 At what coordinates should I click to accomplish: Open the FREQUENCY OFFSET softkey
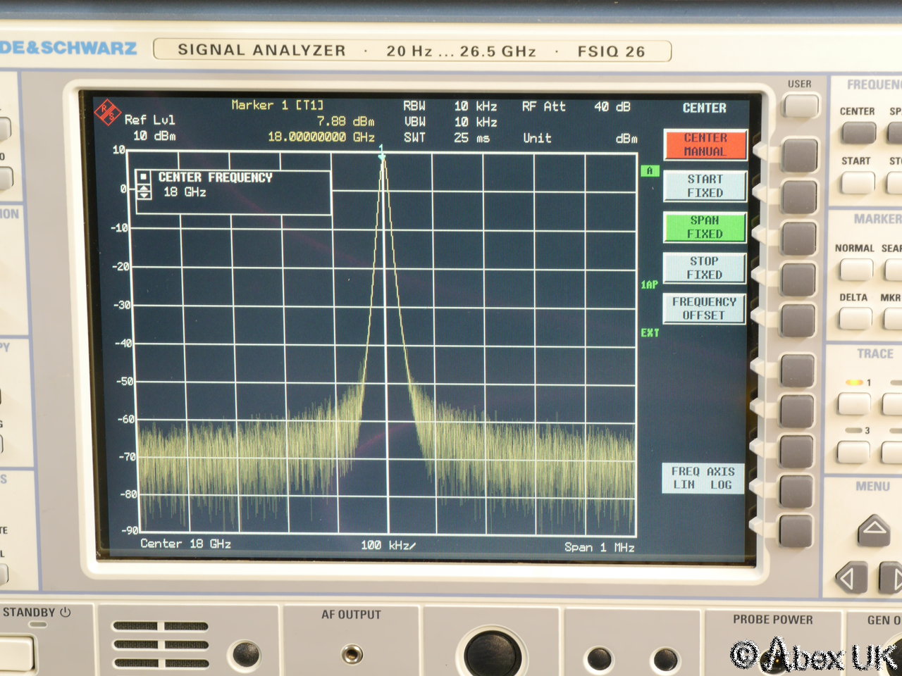click(x=703, y=308)
